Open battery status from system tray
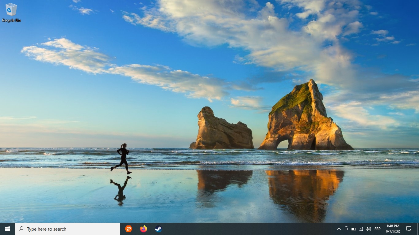 354,229
